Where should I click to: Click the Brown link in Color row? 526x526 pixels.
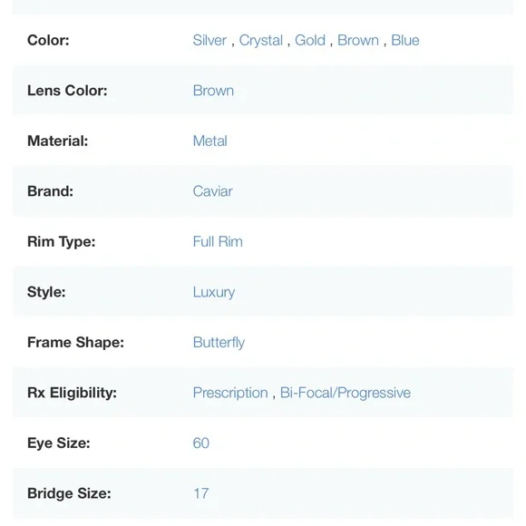tap(358, 40)
